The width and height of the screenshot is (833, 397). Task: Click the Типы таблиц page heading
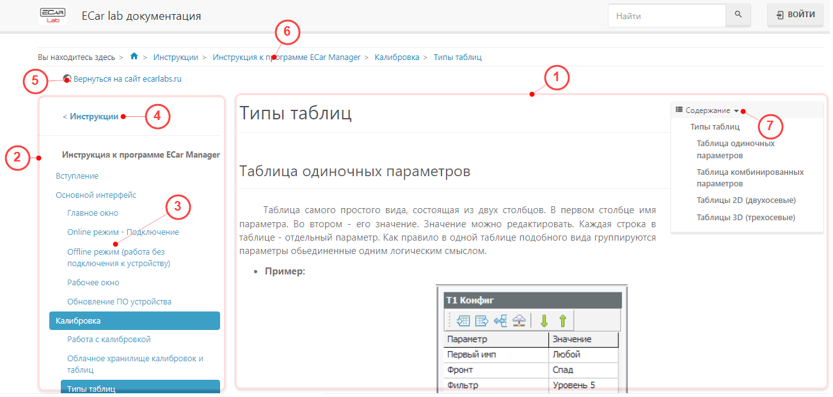(295, 114)
